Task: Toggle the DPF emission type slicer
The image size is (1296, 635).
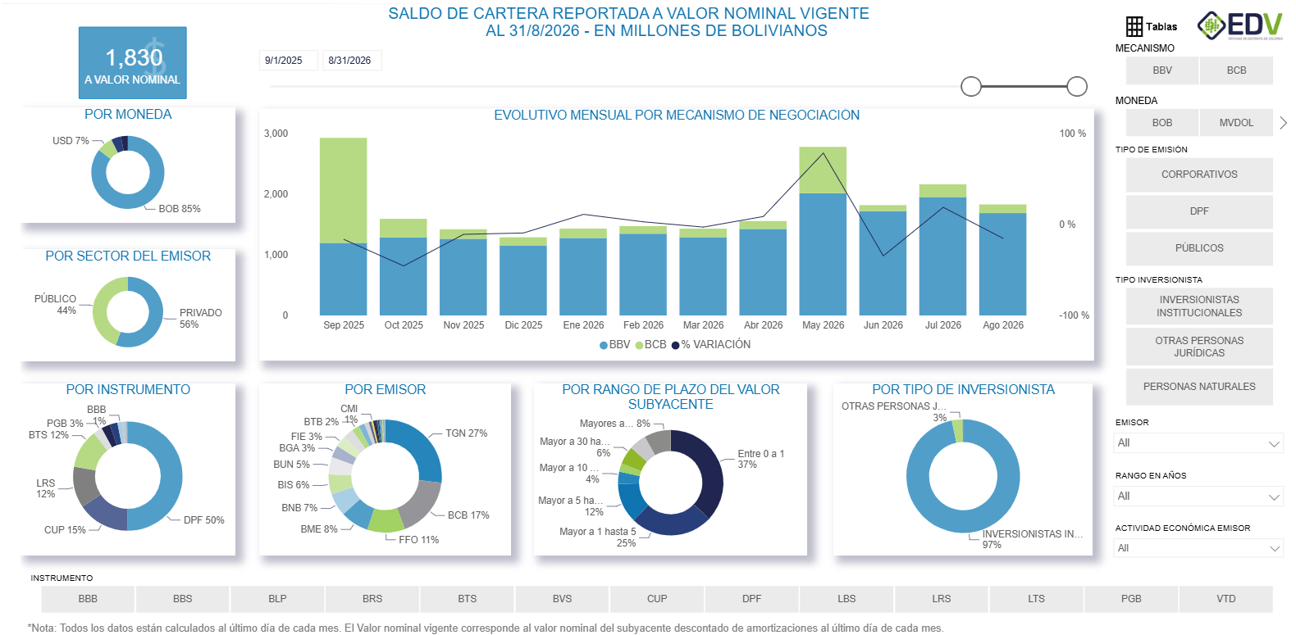Action: (x=1199, y=211)
